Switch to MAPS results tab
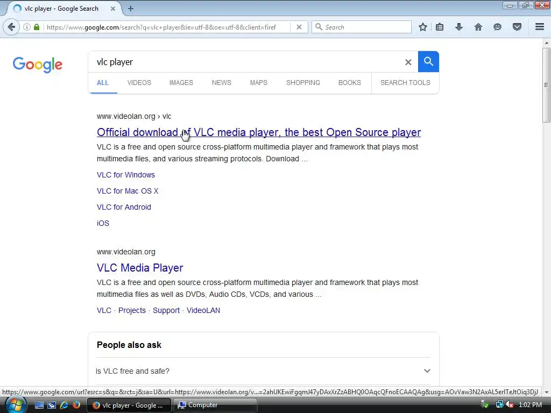 click(x=259, y=83)
